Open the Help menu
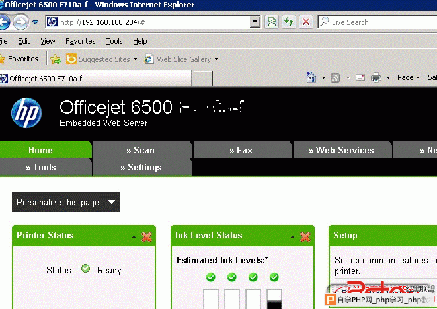 140,41
